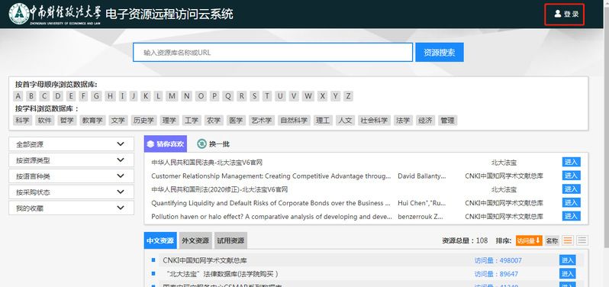Open 中华人民共和国刑法(2020修正) recommended item
Viewport: 609px width, 287px height.
tap(220, 189)
